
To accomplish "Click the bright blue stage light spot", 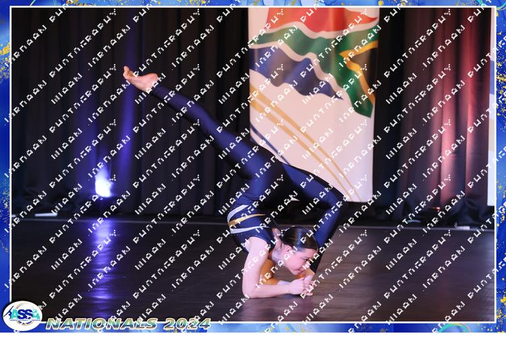I will [x=103, y=182].
